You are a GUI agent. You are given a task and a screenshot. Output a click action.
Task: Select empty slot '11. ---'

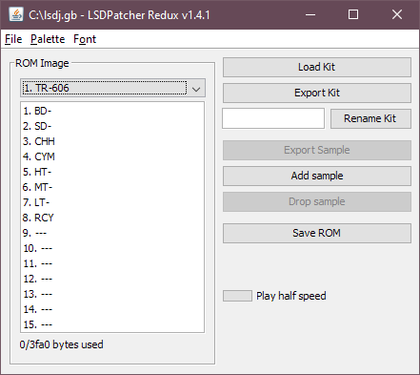[112, 263]
